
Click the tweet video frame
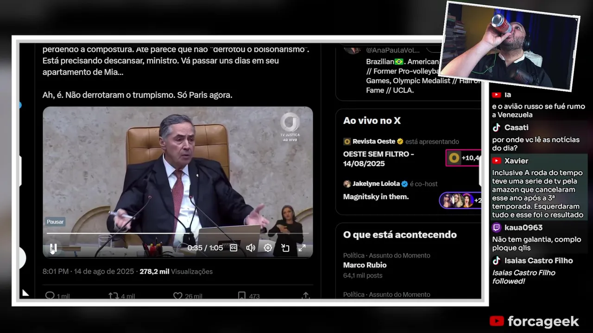(178, 182)
